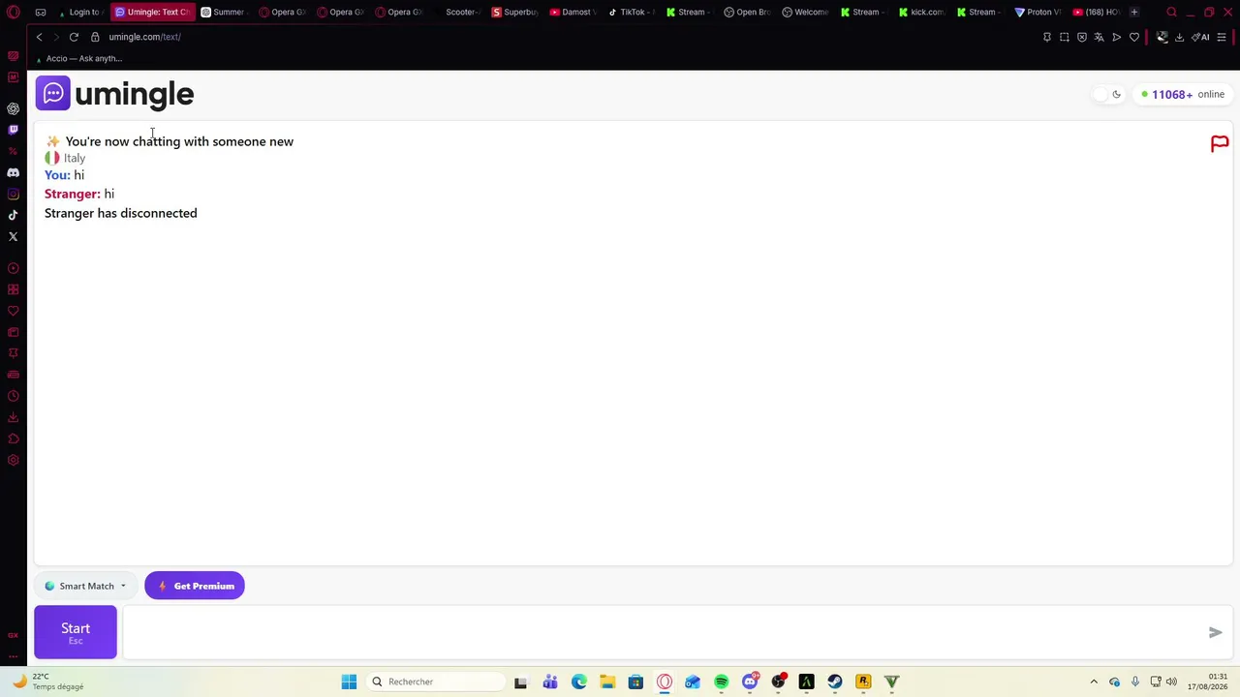Switch to the Damost YouTube tab
Viewport: 1240px width, 697px height.
(x=573, y=12)
